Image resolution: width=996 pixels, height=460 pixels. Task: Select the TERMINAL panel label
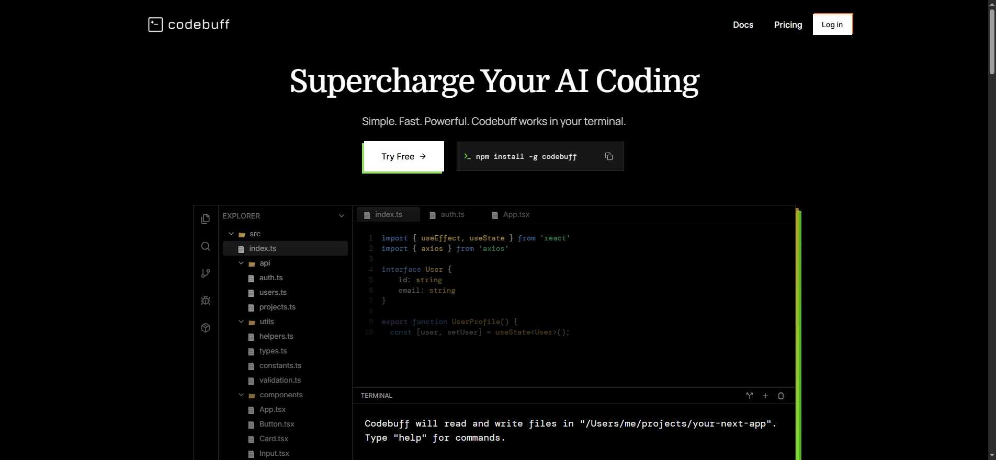coord(376,396)
